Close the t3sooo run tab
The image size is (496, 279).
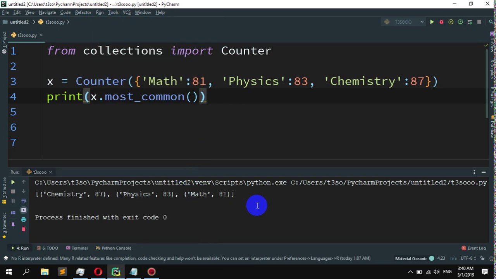(x=50, y=172)
